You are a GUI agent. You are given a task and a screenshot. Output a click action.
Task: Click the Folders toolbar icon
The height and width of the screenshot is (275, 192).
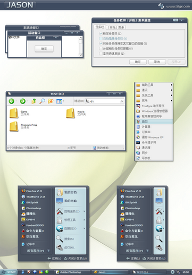click(51, 101)
